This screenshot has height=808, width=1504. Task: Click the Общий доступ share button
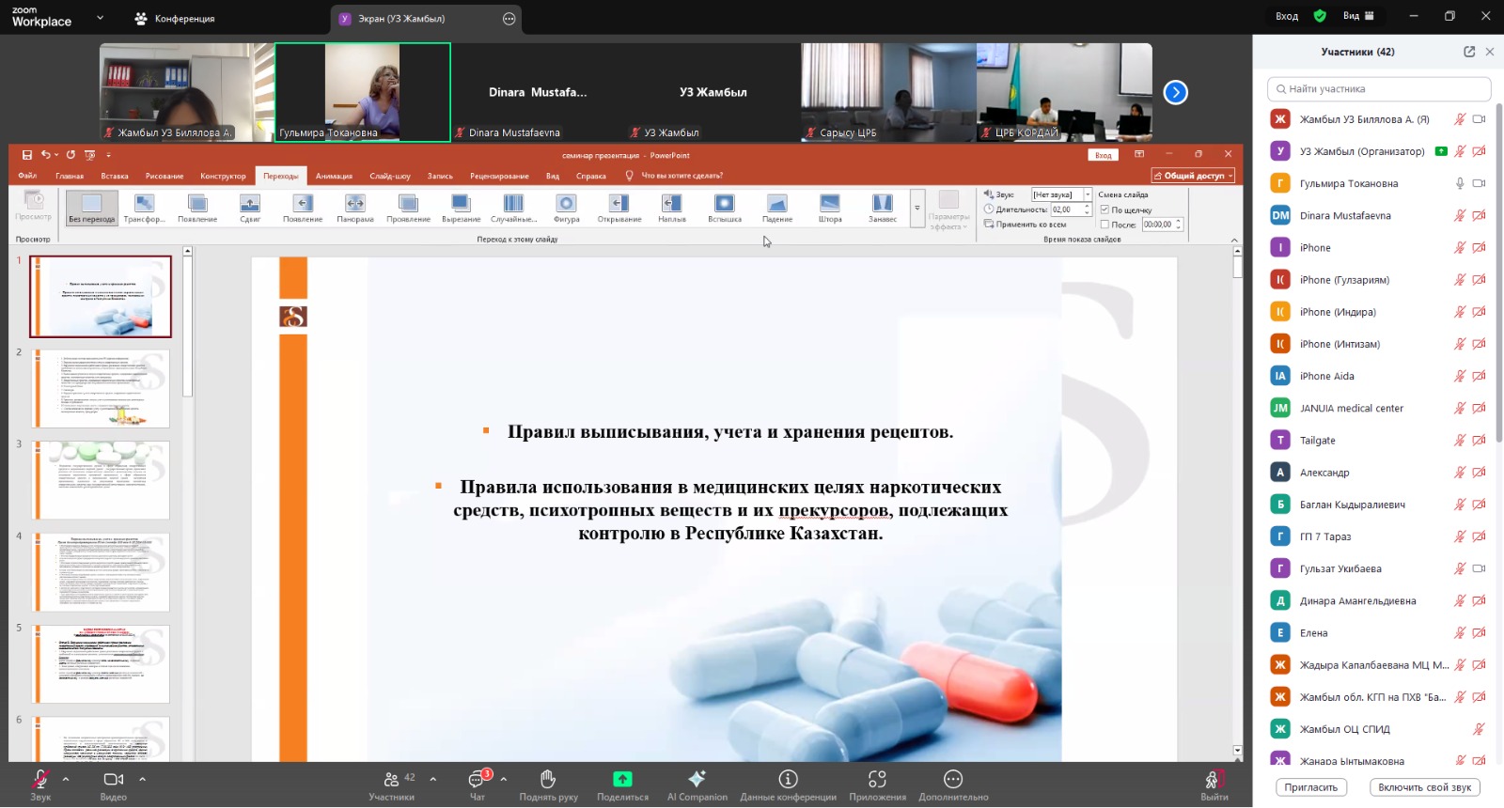point(1193,176)
